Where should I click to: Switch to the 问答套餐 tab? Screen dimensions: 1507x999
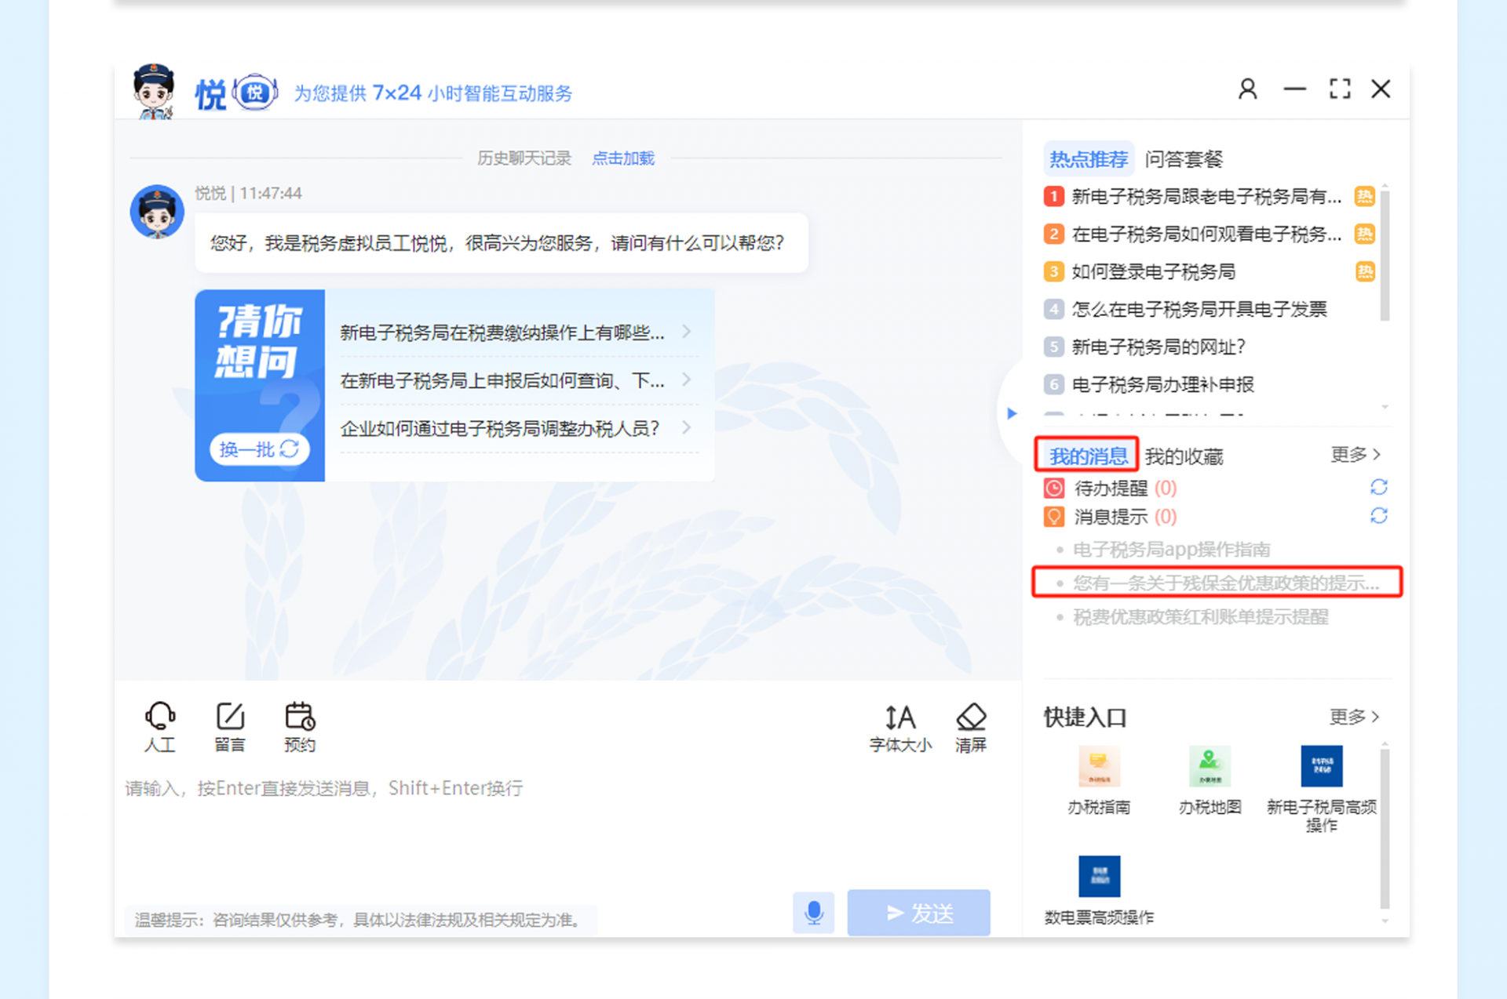click(1184, 160)
